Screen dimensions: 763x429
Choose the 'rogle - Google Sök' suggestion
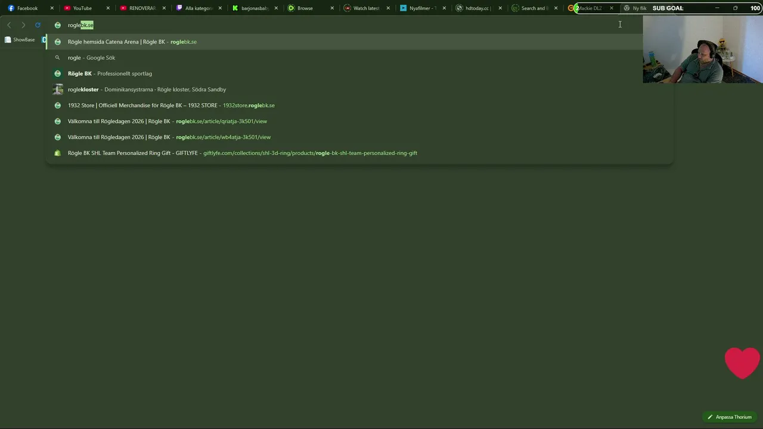tap(359, 58)
